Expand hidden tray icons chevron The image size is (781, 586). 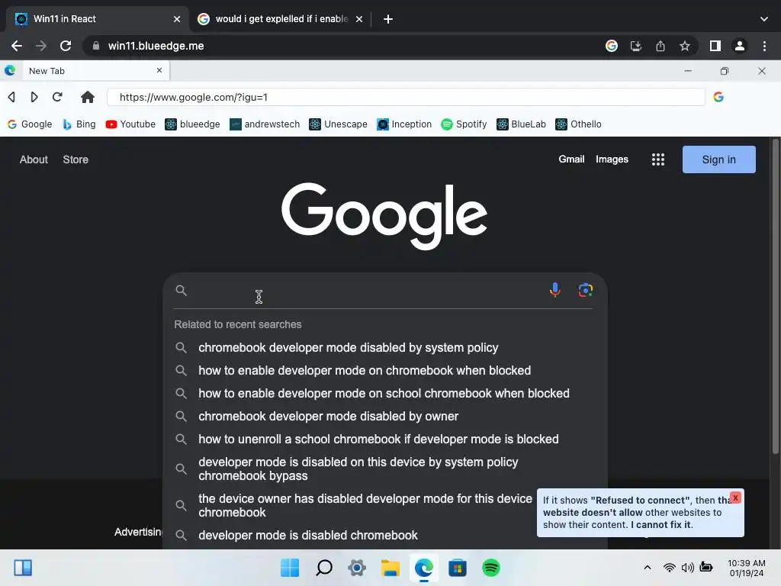pyautogui.click(x=648, y=568)
